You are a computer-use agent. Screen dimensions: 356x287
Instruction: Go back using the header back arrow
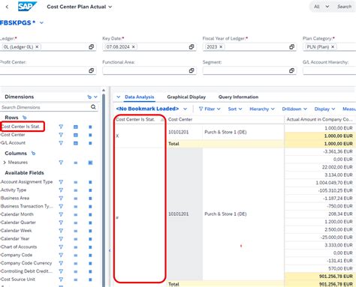7,7
